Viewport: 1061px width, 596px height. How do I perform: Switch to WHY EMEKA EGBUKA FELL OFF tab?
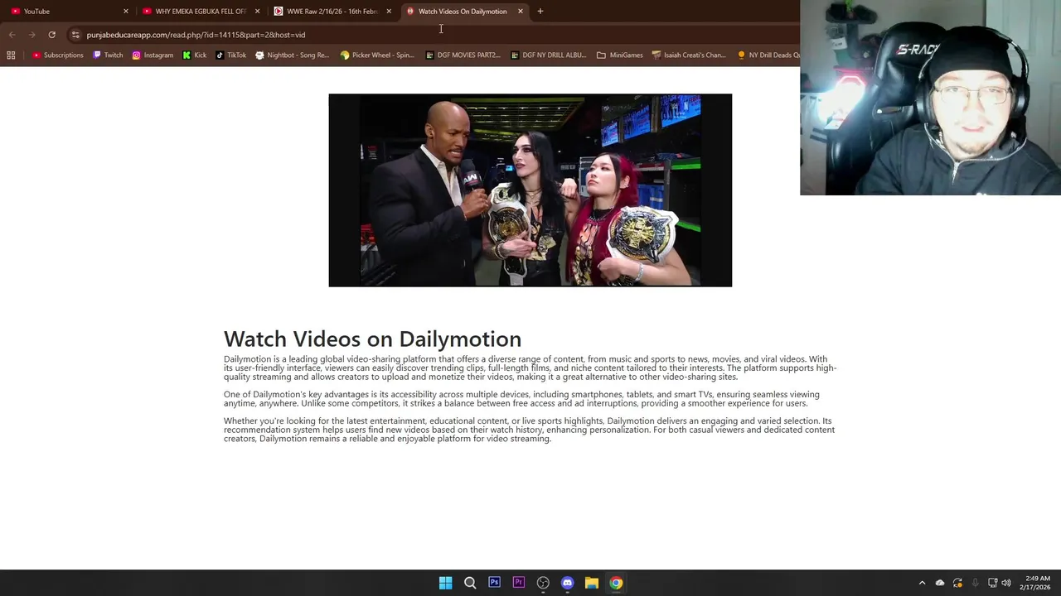point(199,11)
